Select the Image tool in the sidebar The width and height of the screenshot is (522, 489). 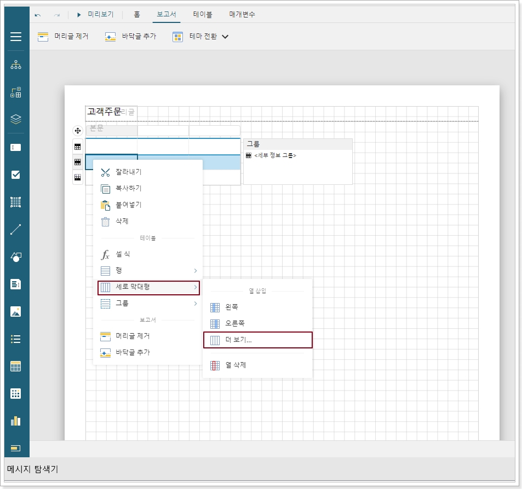click(16, 312)
